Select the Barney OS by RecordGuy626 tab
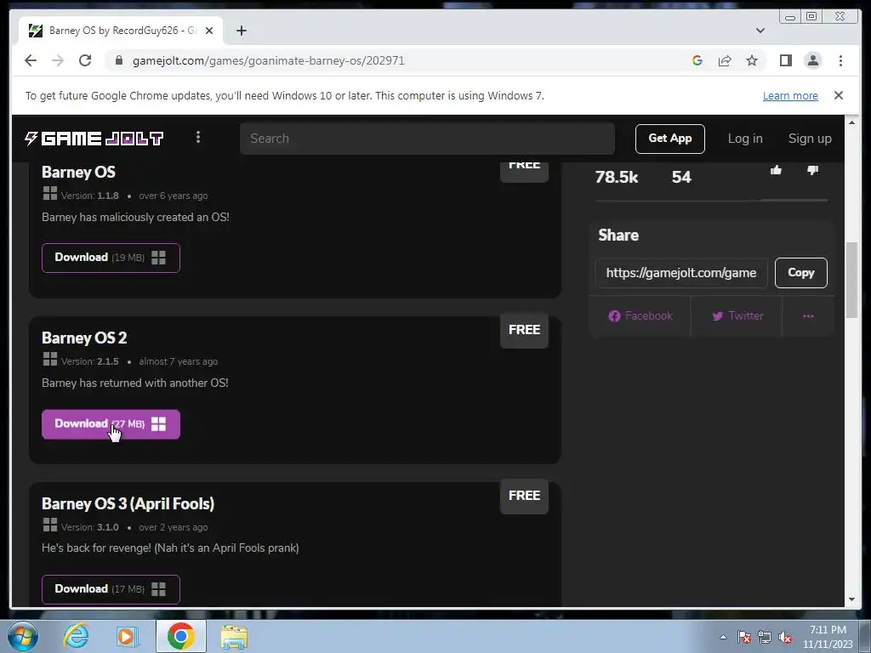Screen dimensions: 871x653 coord(121,31)
